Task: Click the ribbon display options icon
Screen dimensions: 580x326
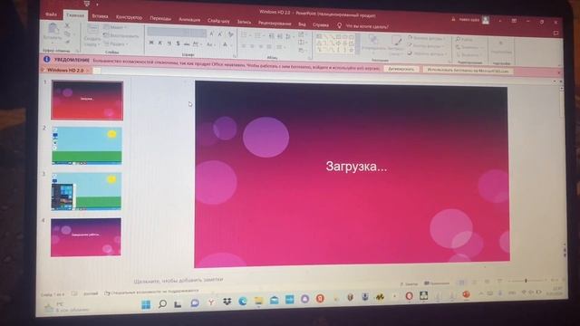Action: (x=514, y=21)
